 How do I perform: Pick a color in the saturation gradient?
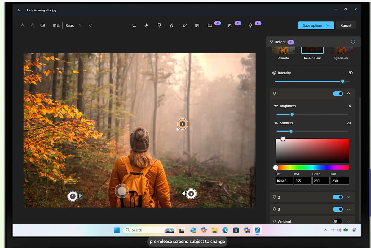point(312,151)
